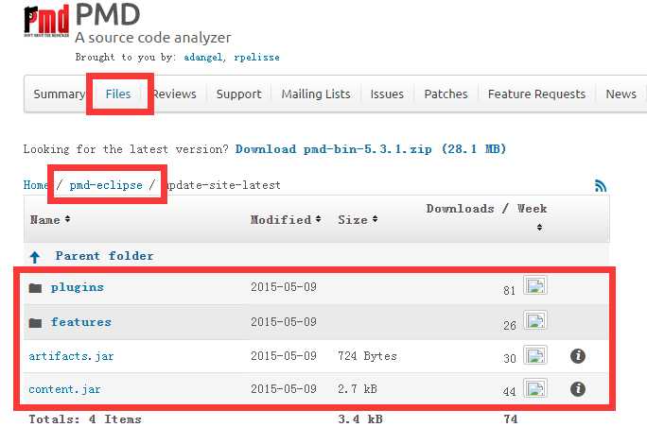Click the Modified column header
Viewport: 647px width, 444px height.
click(281, 220)
